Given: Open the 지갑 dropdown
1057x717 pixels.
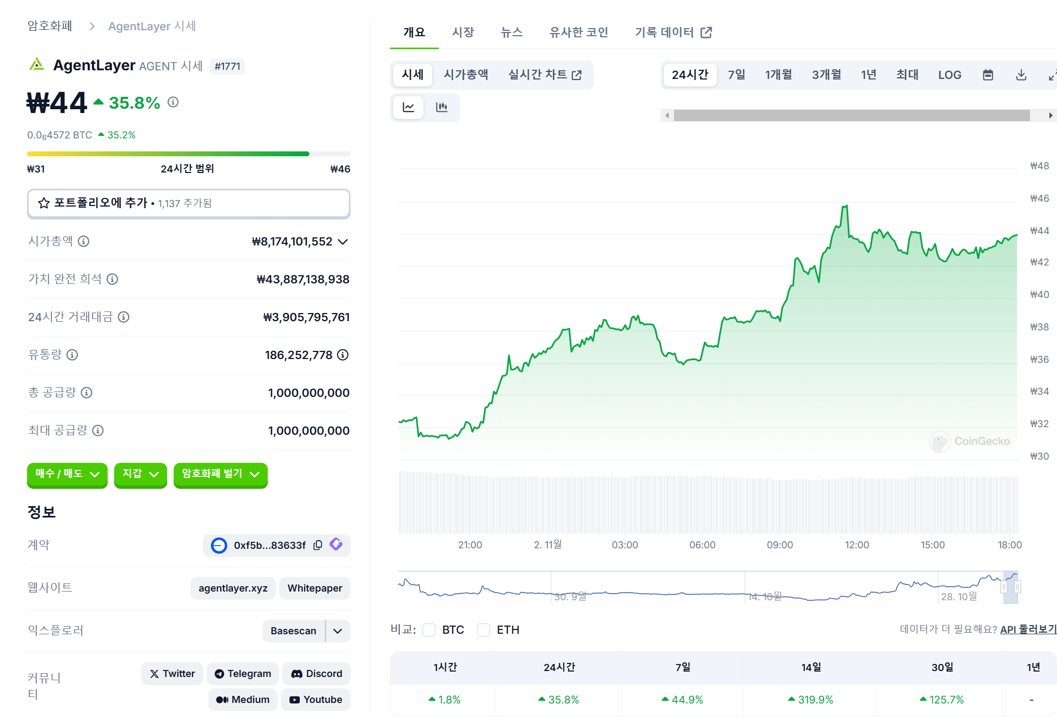Looking at the screenshot, I should 140,474.
